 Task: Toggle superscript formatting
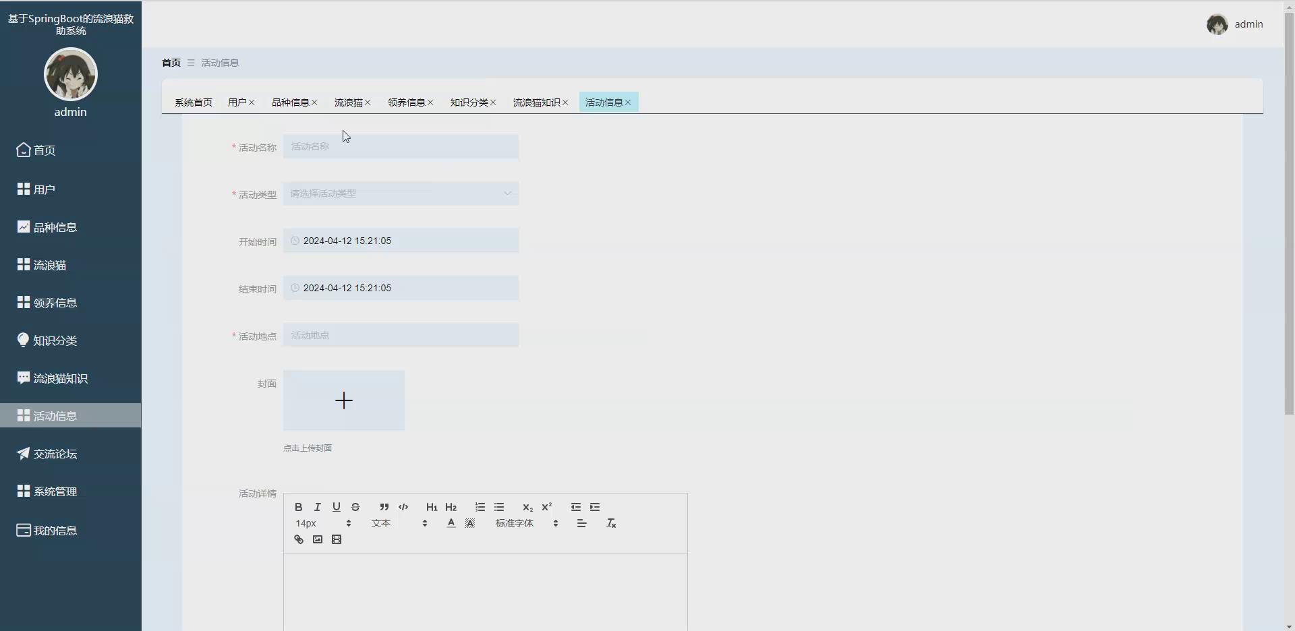click(547, 507)
